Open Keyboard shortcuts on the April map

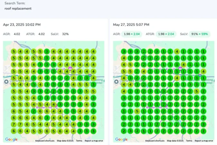45,141
